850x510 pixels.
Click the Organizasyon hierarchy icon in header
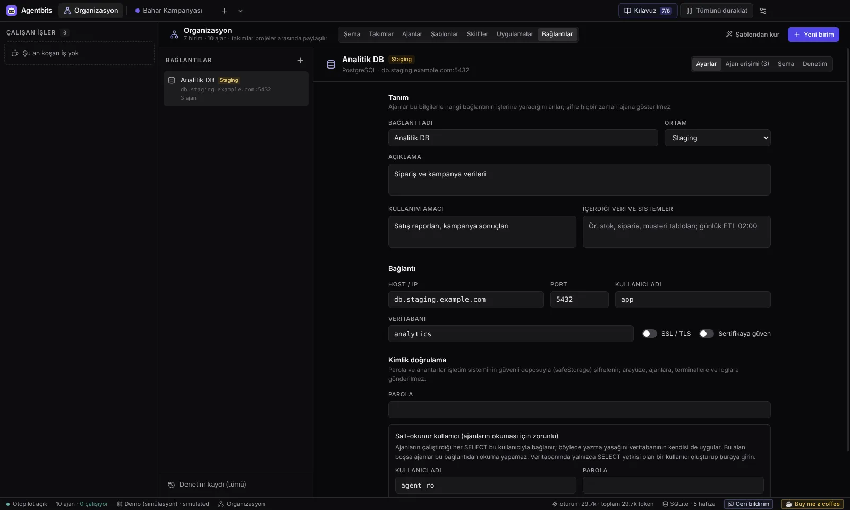(x=174, y=35)
